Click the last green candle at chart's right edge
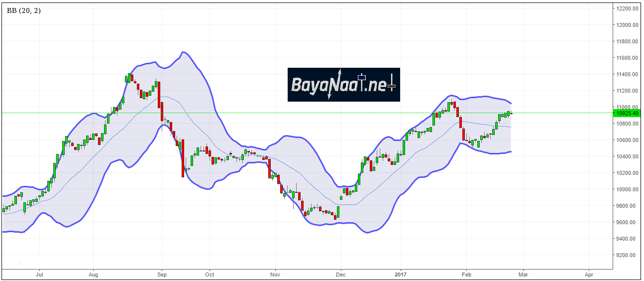Viewport: 644px width, 281px height. 509,114
